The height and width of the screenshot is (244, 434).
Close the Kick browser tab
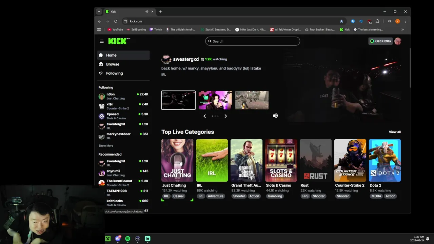point(152,12)
